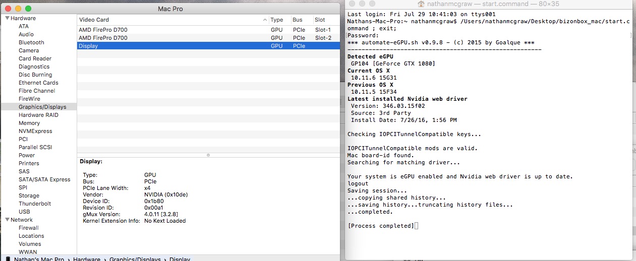Click the split pane divider handle
The width and height of the screenshot is (636, 261).
(208, 155)
